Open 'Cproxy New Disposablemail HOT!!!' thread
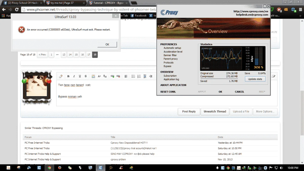Screen dimensions: 304x171 pyautogui.click(x=129, y=143)
